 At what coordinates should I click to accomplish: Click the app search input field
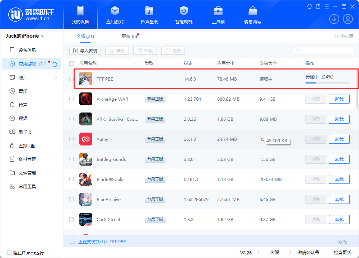click(323, 51)
